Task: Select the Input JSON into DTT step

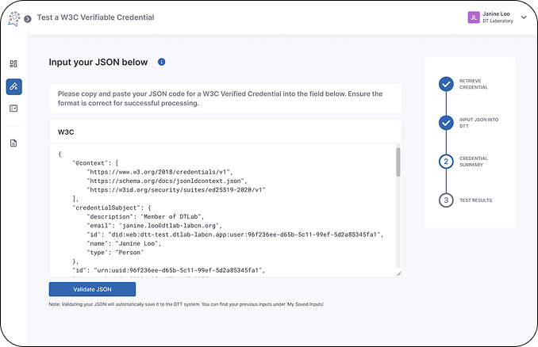Action: 446,122
